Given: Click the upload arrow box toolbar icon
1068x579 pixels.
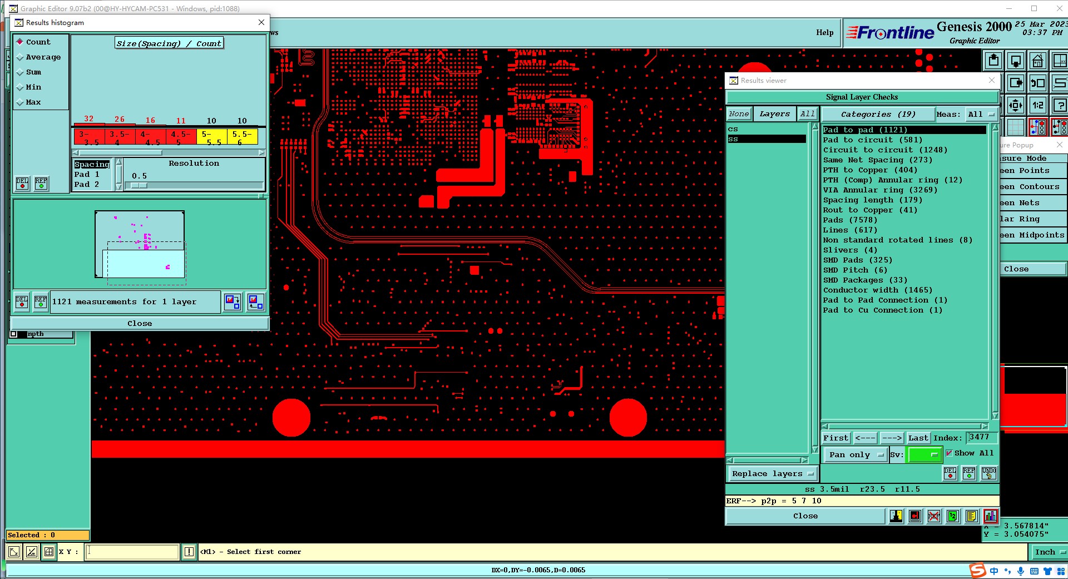Looking at the screenshot, I should pos(993,61).
